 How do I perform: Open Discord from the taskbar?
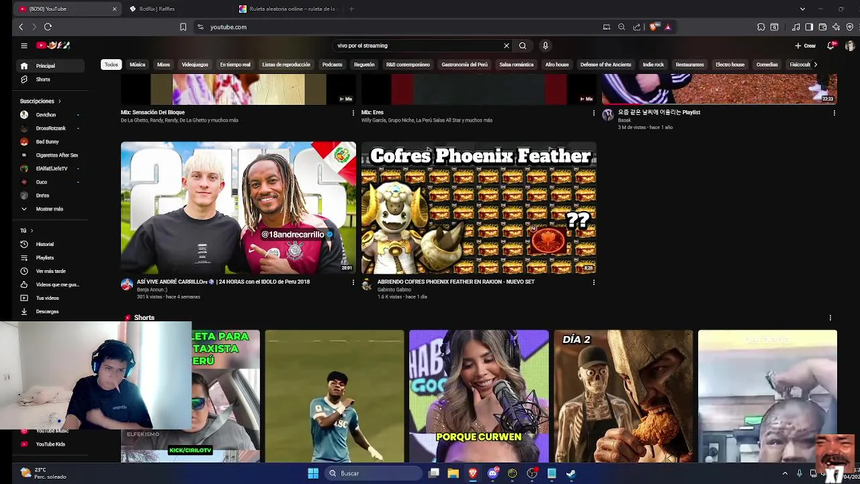point(492,473)
